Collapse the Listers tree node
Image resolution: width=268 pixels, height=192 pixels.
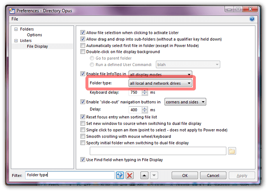(x=16, y=41)
